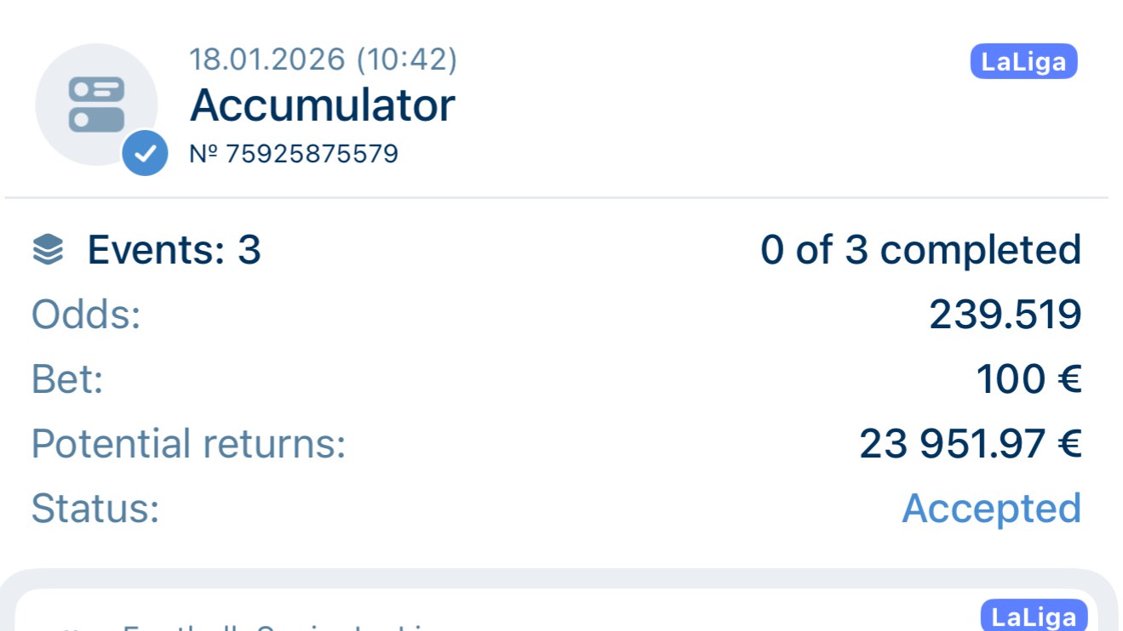Click 0 of 3 completed text
Image resolution: width=1123 pixels, height=631 pixels.
(920, 251)
